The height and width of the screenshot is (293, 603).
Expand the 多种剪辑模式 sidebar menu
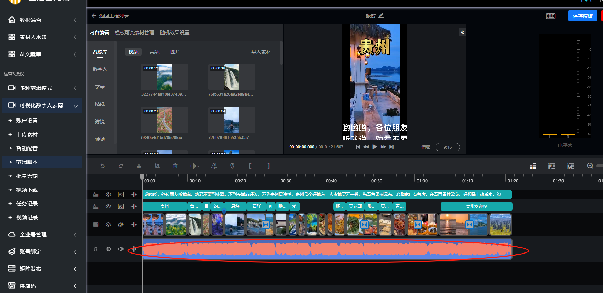(43, 88)
